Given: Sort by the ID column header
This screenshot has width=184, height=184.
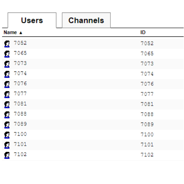Looking at the screenshot, I should (143, 32).
